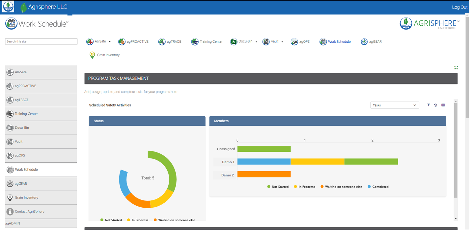Viewport: 472px width, 230px height.
Task: Click the Total: 5 donut center text
Action: [x=148, y=178]
